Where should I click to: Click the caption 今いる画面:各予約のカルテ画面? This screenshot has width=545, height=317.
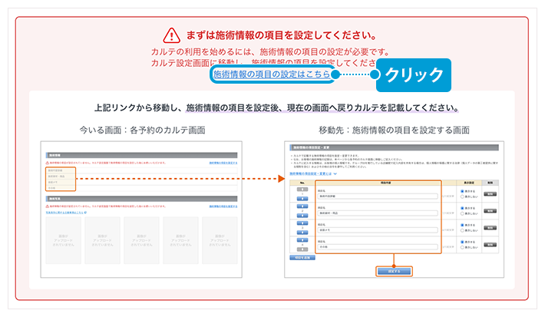[x=142, y=130]
